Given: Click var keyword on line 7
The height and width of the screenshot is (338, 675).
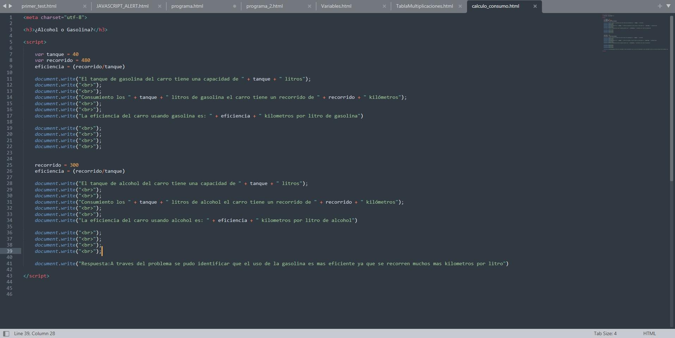Looking at the screenshot, I should (39, 54).
